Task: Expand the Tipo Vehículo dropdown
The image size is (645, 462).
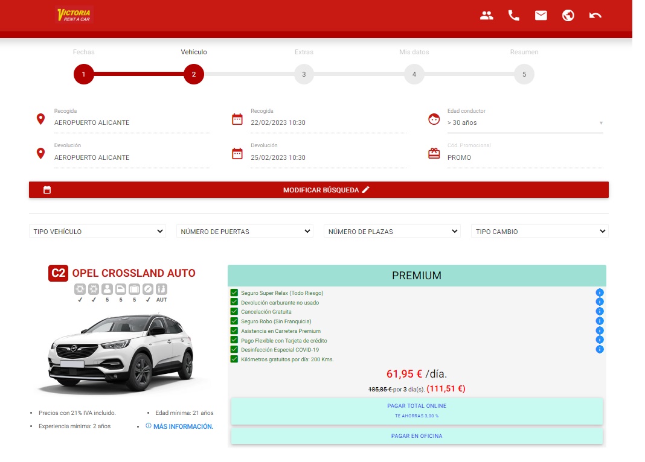Action: pyautogui.click(x=98, y=232)
